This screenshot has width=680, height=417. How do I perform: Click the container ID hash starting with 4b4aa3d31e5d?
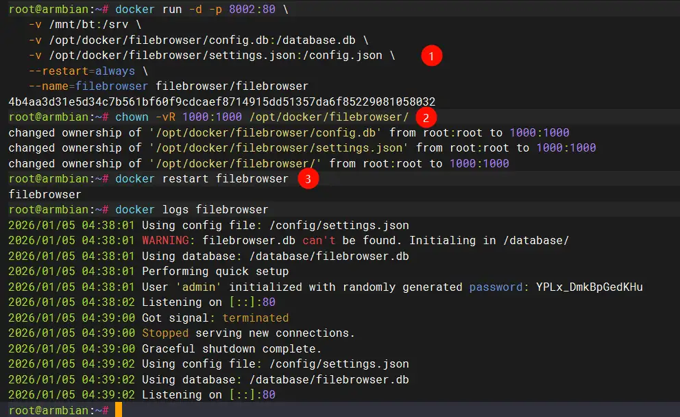[221, 102]
